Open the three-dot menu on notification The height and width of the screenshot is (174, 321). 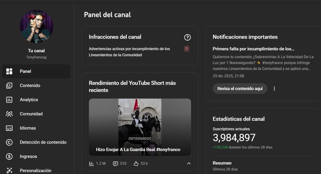tap(274, 89)
